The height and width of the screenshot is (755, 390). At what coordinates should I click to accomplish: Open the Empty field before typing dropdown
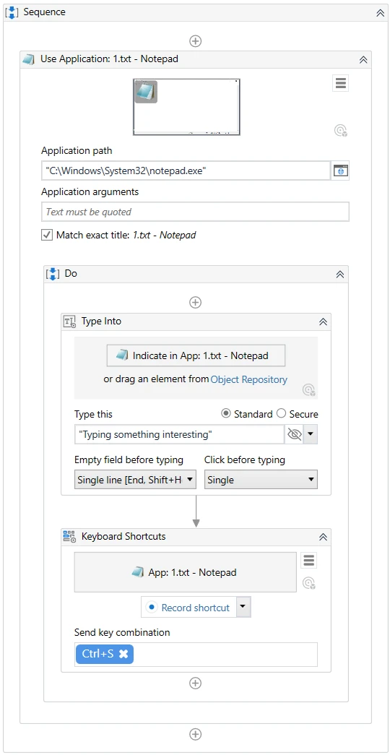135,480
